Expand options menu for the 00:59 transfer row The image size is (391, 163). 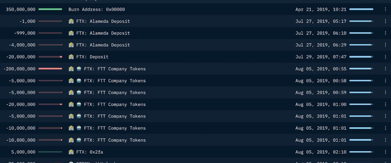(x=385, y=92)
